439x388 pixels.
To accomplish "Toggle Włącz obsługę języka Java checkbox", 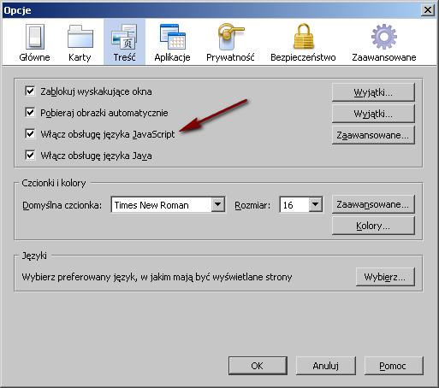I will 30,156.
